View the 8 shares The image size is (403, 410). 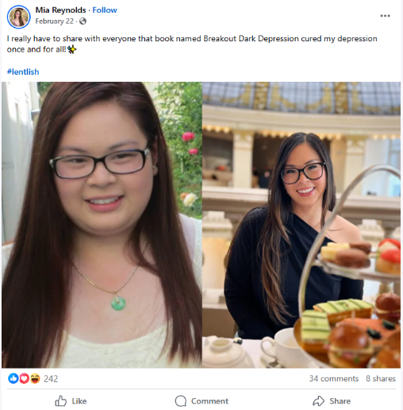click(381, 378)
